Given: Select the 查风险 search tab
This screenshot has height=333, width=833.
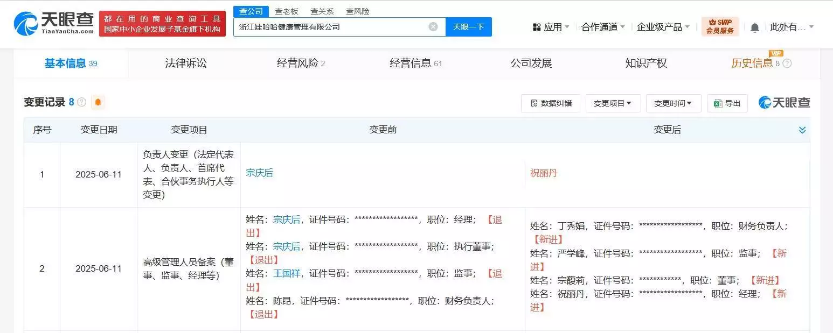Looking at the screenshot, I should [358, 11].
